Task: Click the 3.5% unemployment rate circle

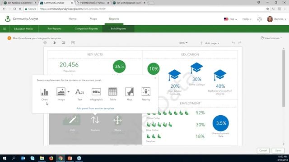Action: [221, 123]
